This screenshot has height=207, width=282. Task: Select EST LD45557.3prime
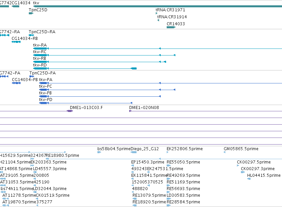click(50, 169)
